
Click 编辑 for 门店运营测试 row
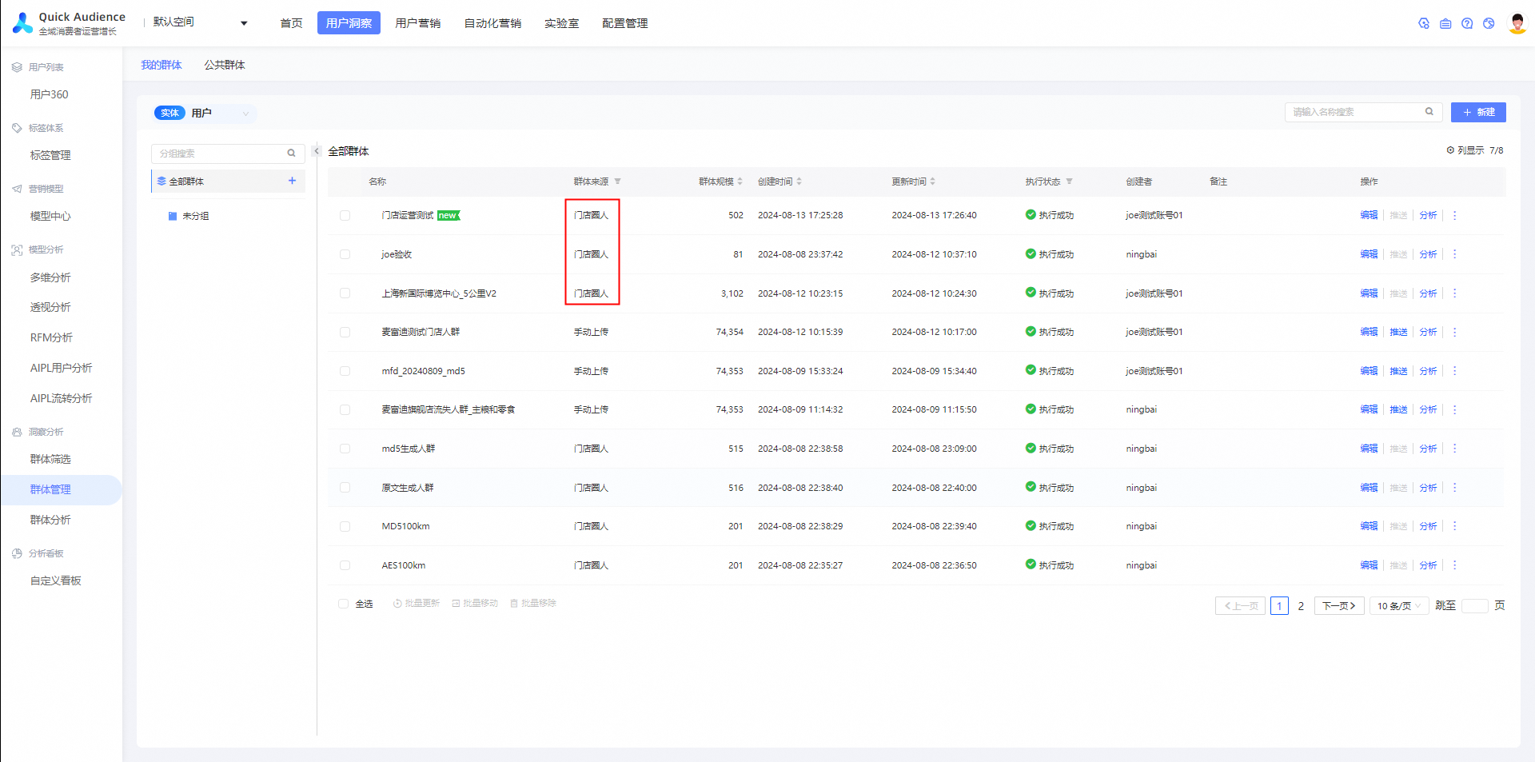(1369, 215)
